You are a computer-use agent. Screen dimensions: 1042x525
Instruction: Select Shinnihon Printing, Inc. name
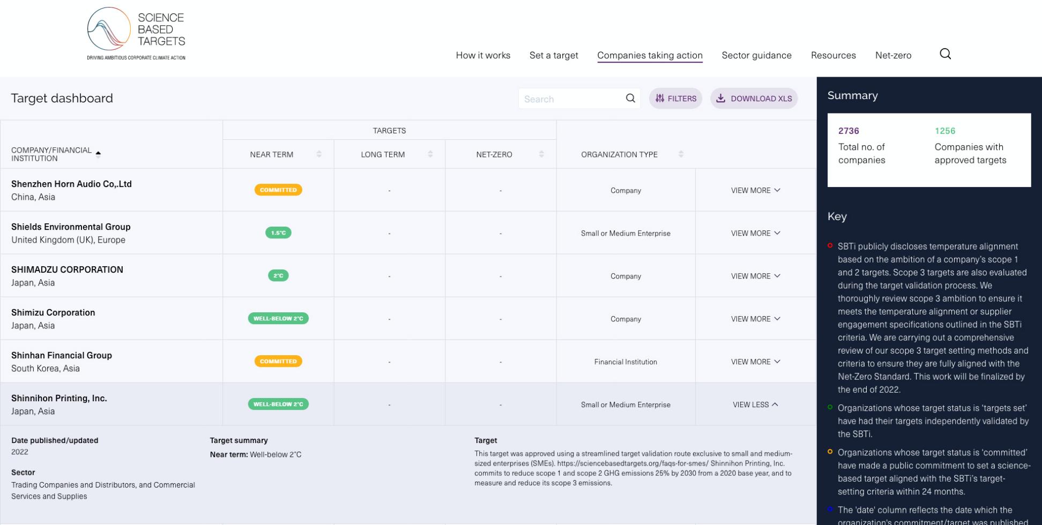pyautogui.click(x=59, y=398)
